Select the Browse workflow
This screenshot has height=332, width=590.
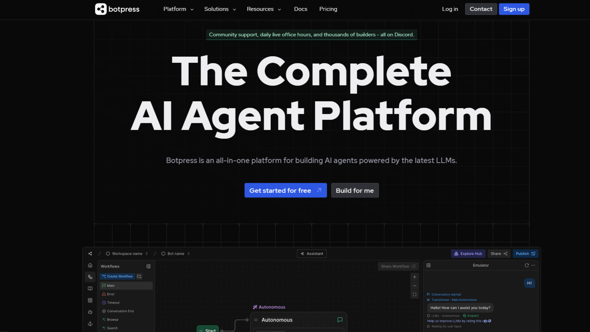click(x=126, y=320)
